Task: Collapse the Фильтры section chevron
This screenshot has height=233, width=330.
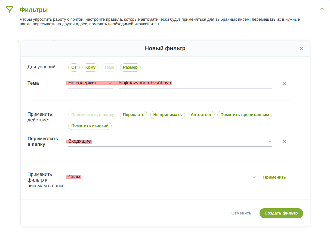Action: (x=322, y=9)
